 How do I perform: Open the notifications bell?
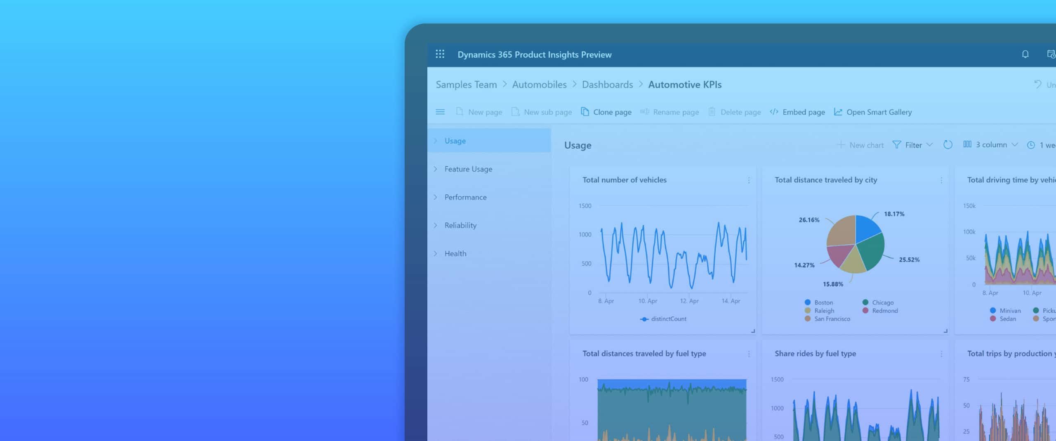[x=1025, y=54]
